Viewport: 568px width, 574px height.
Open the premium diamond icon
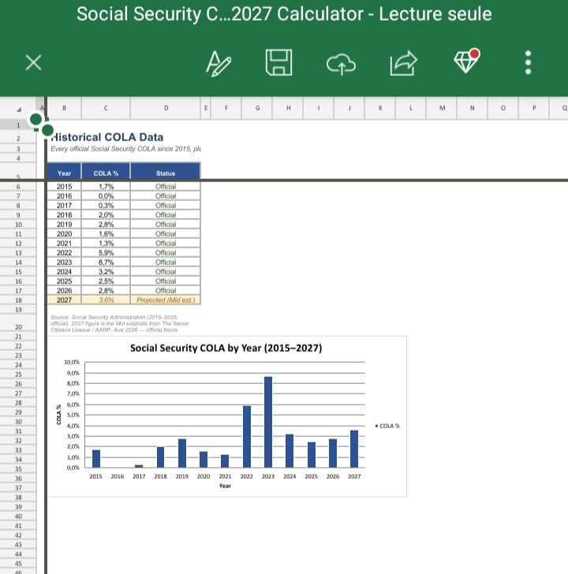point(465,61)
